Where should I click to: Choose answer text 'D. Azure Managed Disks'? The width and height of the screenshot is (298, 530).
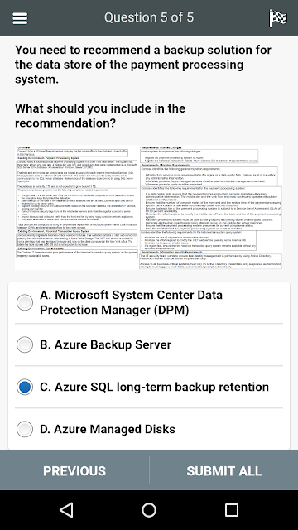coord(108,429)
